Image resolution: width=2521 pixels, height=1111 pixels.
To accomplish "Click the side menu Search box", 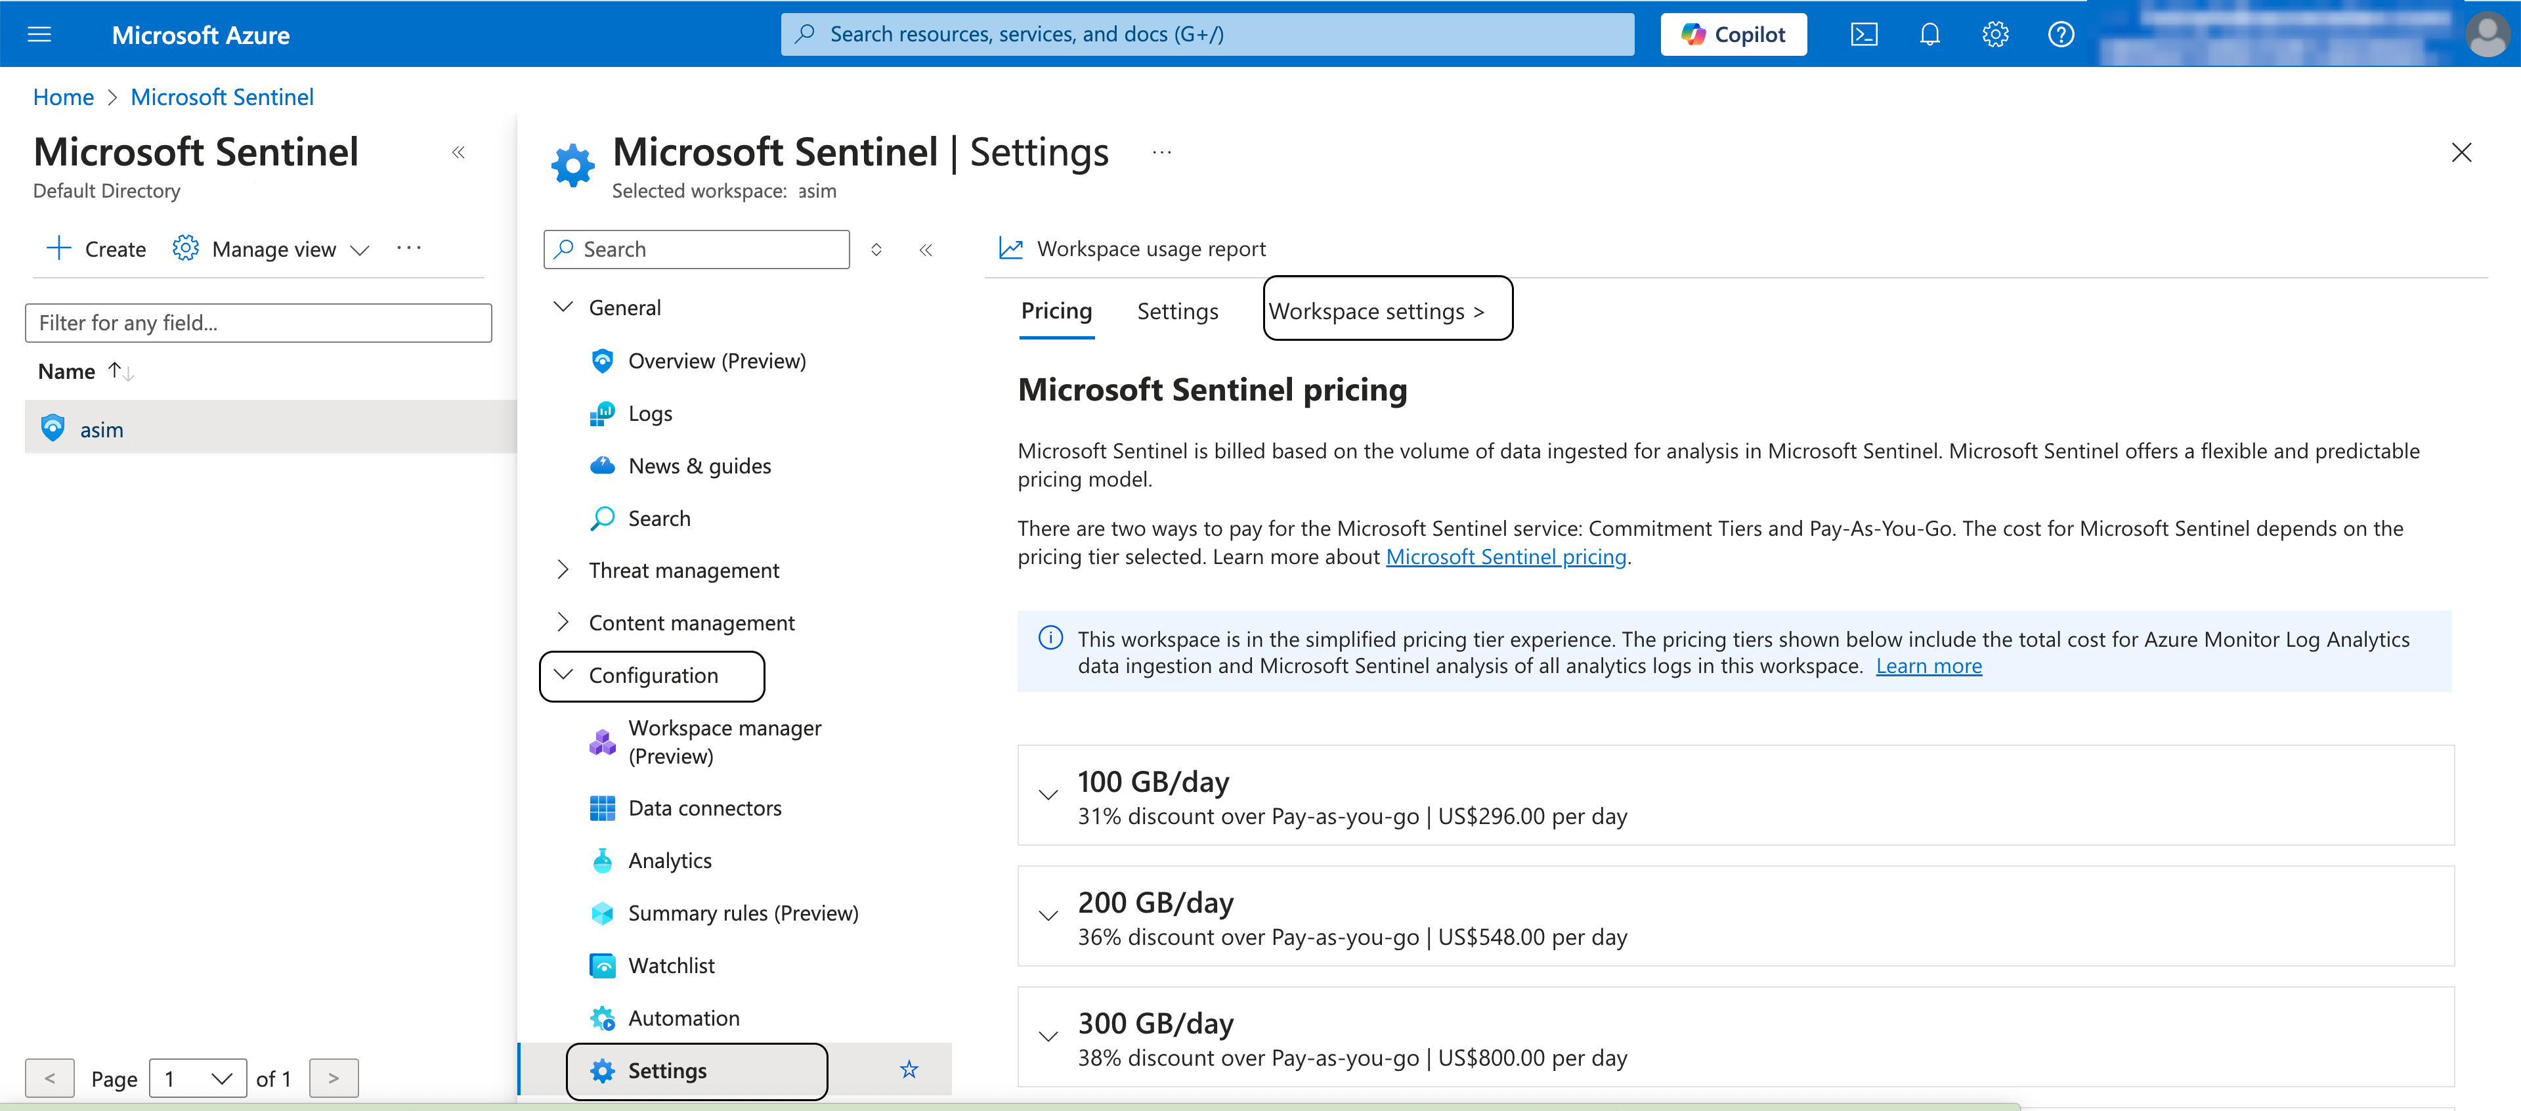I will (x=697, y=249).
